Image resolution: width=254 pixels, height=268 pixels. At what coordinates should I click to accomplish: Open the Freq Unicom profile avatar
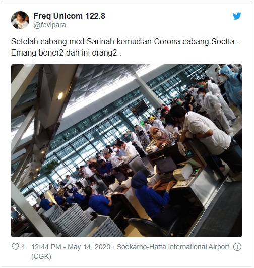point(20,20)
